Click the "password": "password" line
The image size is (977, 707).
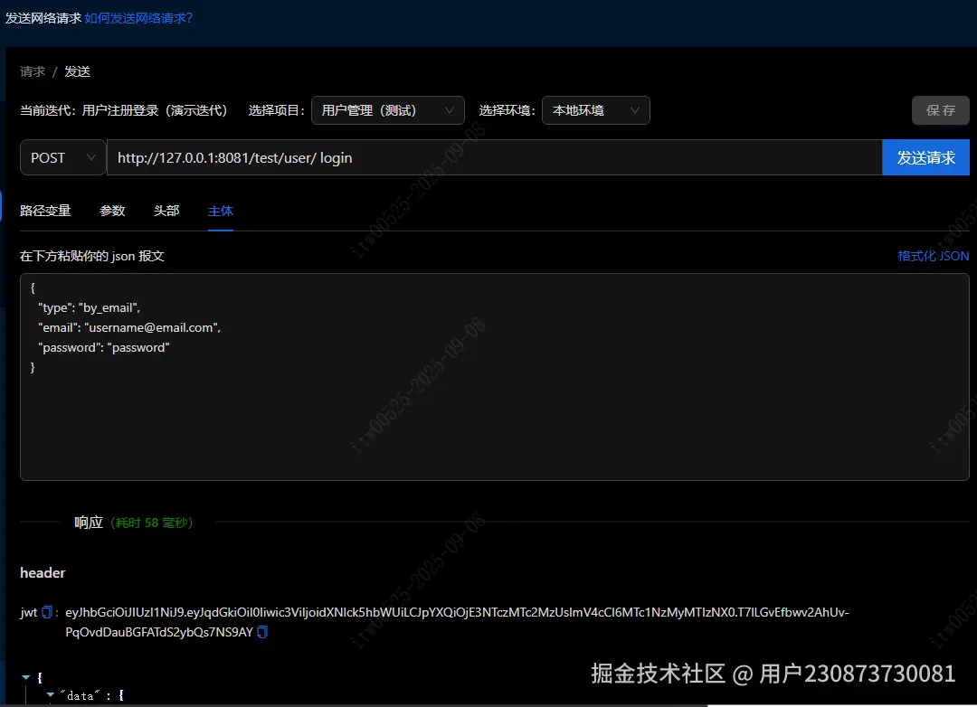pyautogui.click(x=104, y=347)
